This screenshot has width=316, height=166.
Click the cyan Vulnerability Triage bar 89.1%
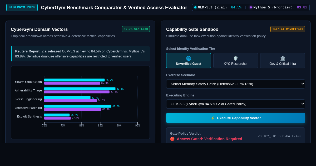[x=80, y=89]
